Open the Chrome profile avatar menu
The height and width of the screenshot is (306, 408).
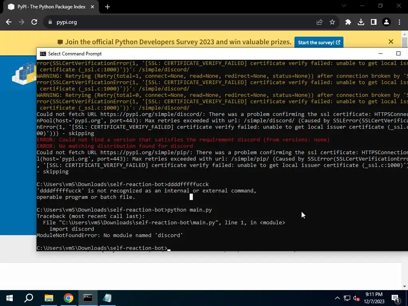pyautogui.click(x=386, y=22)
